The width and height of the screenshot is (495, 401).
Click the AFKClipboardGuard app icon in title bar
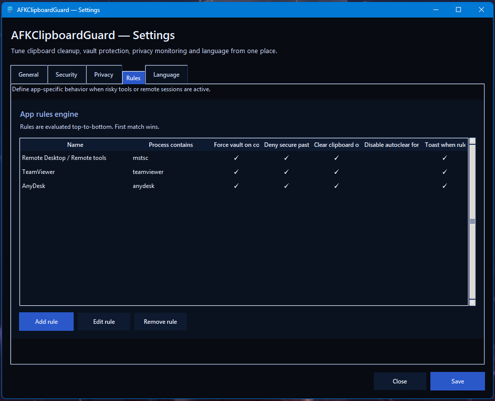tap(10, 10)
